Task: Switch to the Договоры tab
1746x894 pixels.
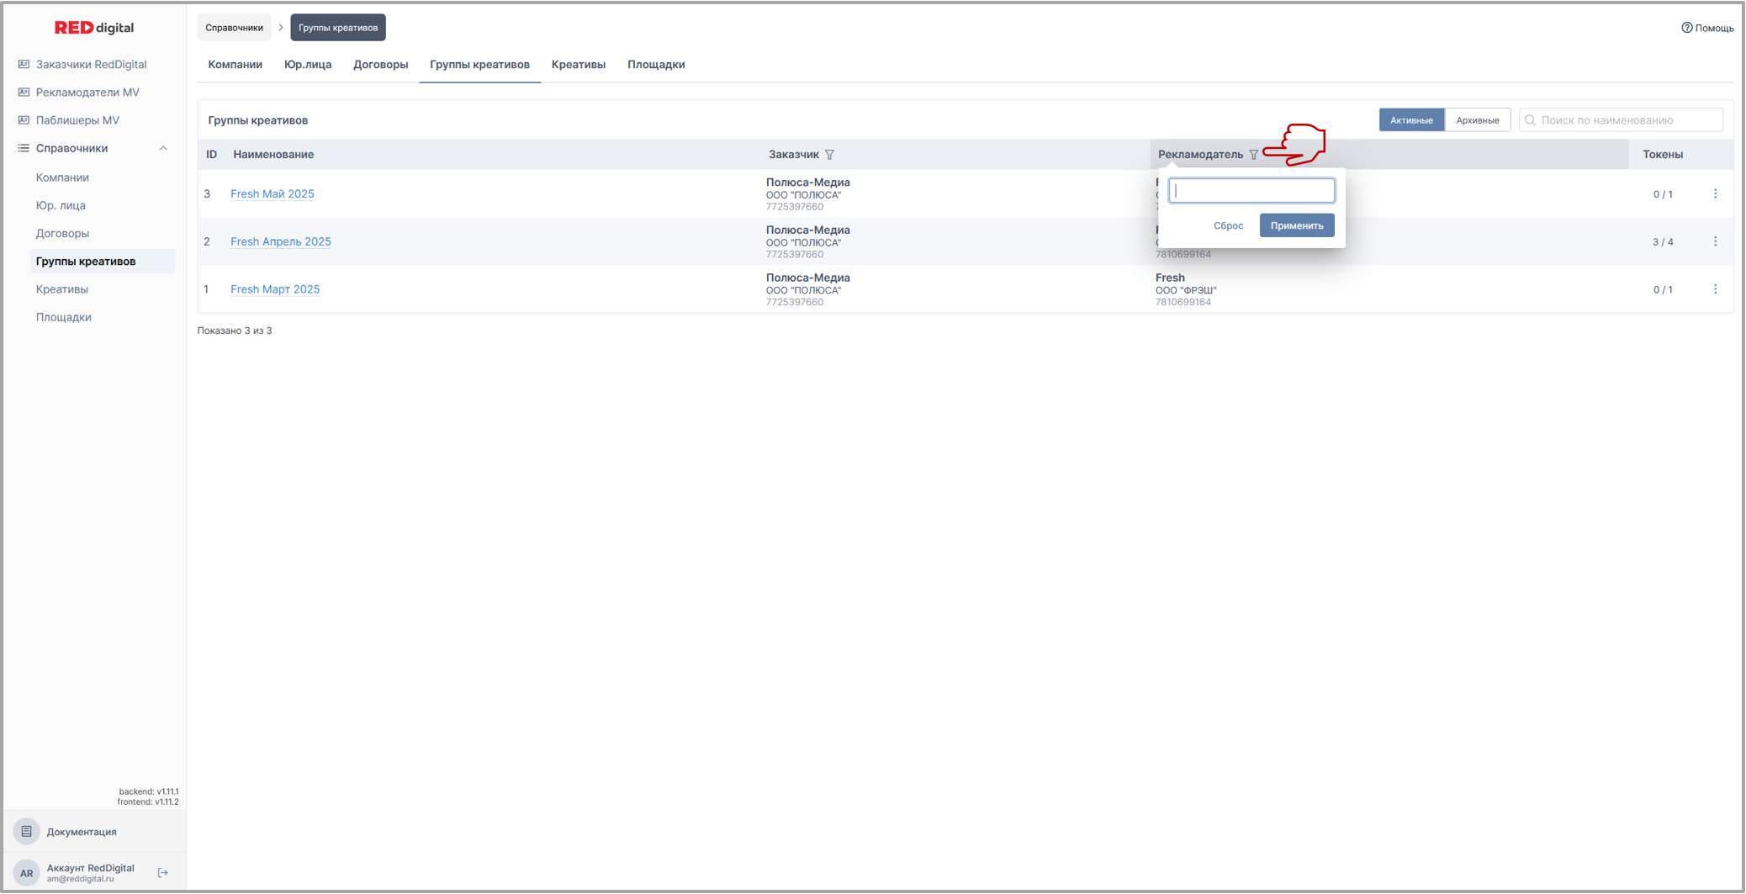Action: click(x=380, y=65)
